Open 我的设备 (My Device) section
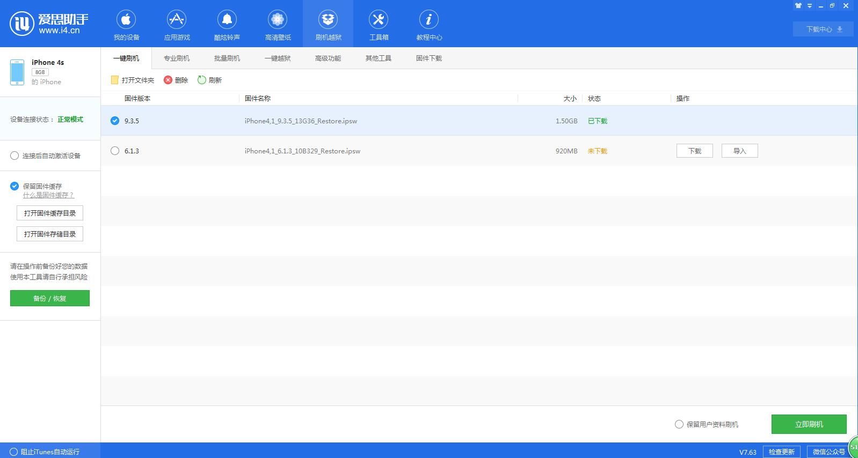The width and height of the screenshot is (858, 458). click(126, 20)
